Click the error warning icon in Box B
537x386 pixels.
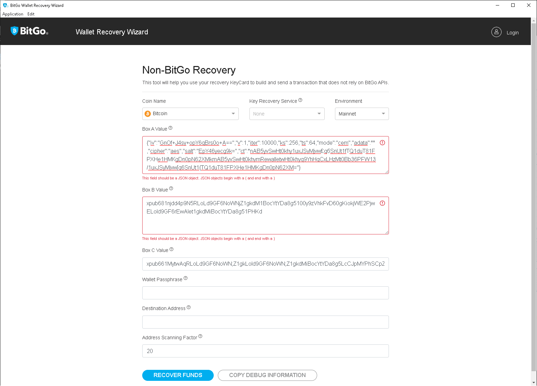tap(382, 203)
